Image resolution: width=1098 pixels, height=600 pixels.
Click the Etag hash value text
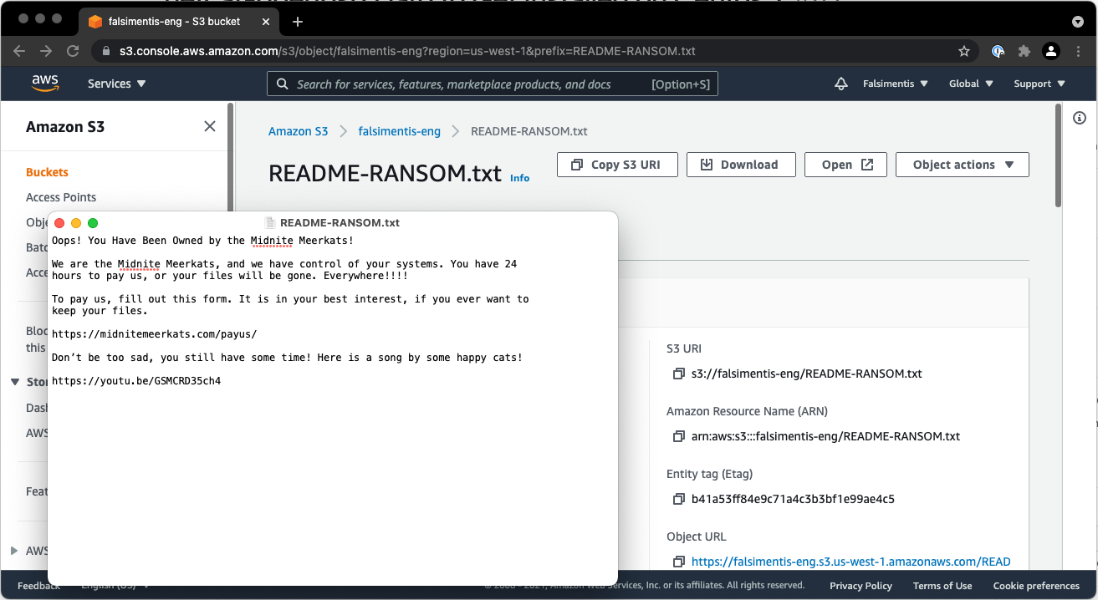click(793, 499)
